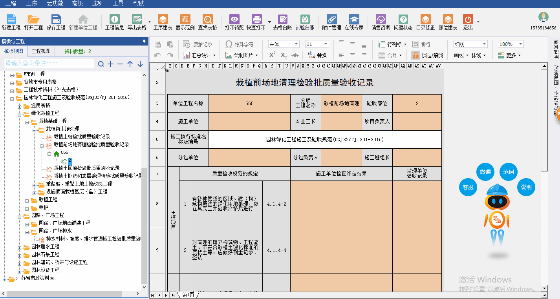The image size is (560, 299).
Task: Click the 查找表格 find form icon
Action: tap(207, 22)
